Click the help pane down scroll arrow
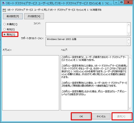Image resolution: width=134 pixels, height=123 pixels. coord(130,109)
